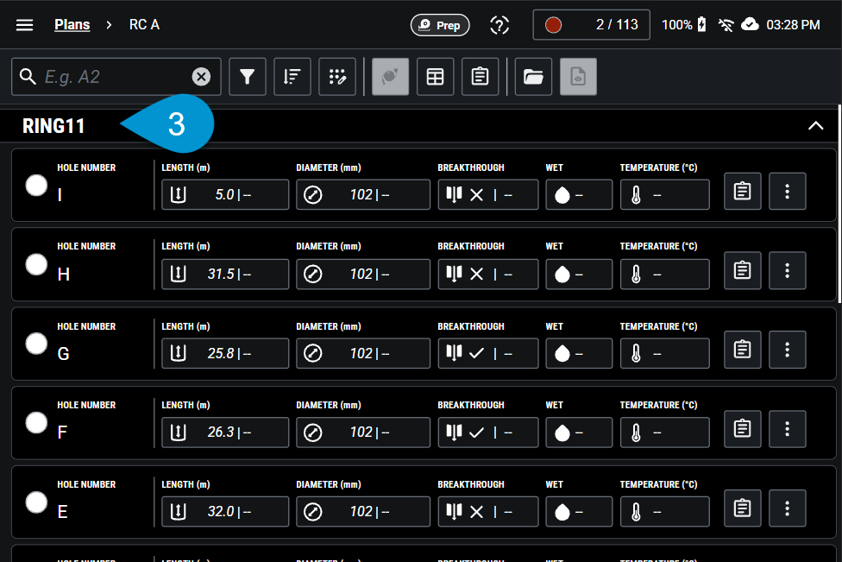View the 03:28 PM clock

(x=793, y=25)
